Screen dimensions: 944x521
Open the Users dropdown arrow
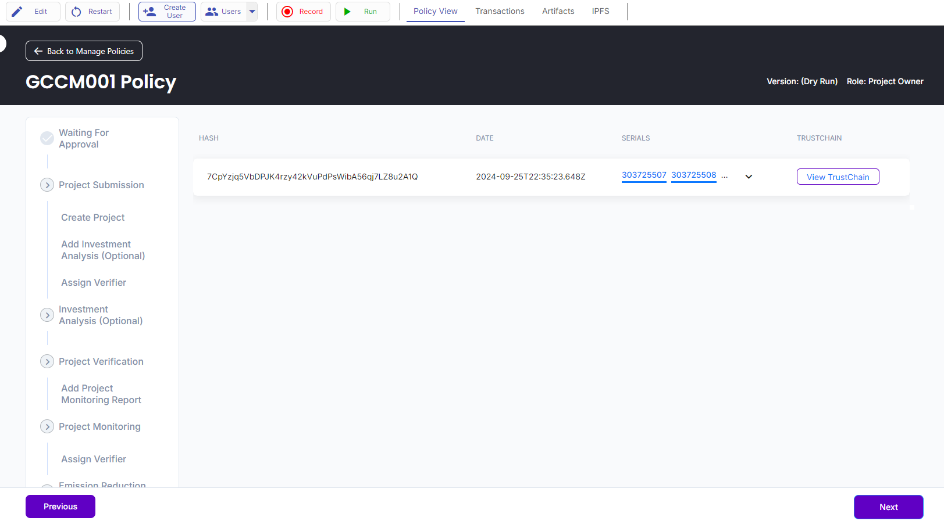[x=252, y=12]
